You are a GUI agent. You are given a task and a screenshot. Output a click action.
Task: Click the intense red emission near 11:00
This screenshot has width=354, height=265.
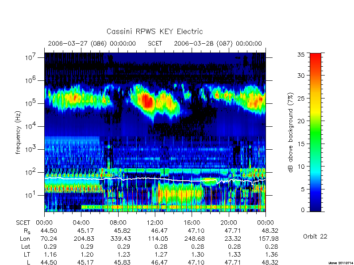(x=148, y=101)
